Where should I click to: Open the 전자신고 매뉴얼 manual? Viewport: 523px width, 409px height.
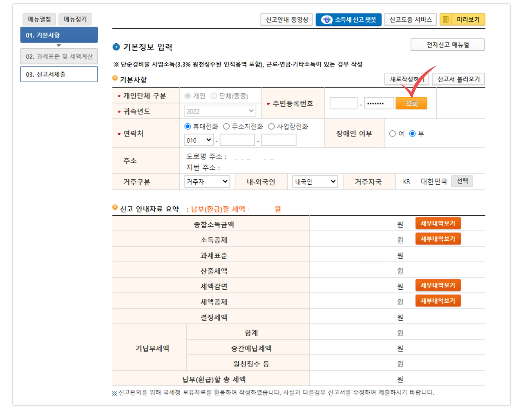[x=447, y=45]
